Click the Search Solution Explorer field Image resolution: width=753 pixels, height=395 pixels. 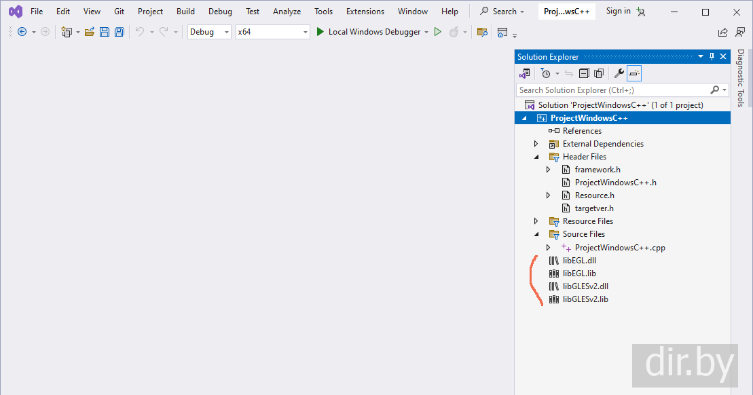click(612, 90)
